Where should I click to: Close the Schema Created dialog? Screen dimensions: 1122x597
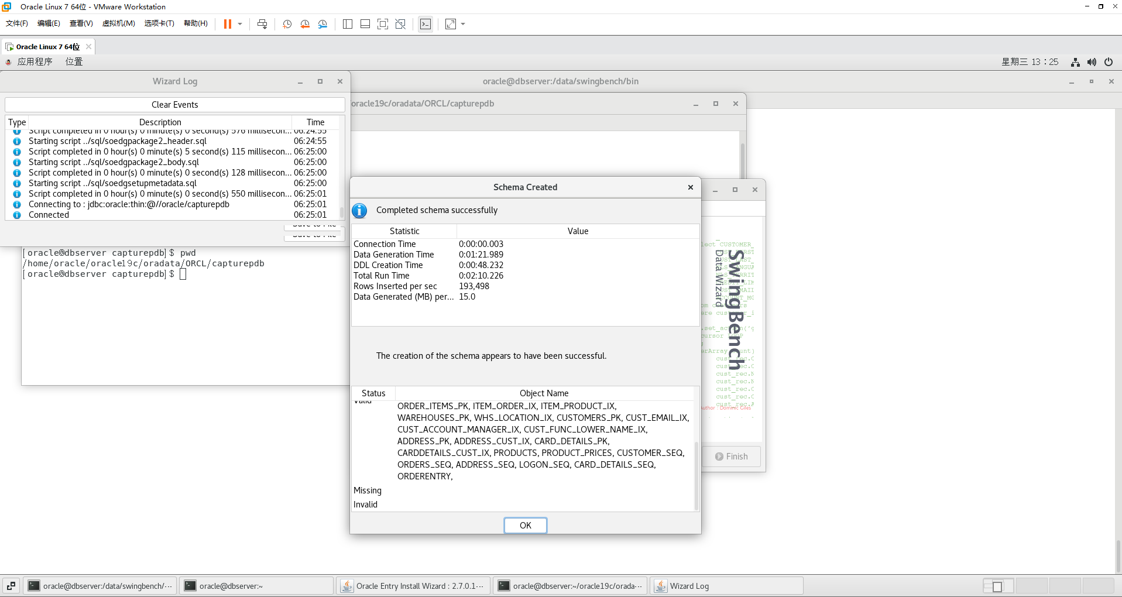point(691,187)
